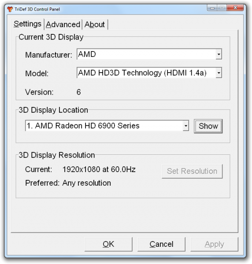Click the grayed-out maximize window button

222,8
